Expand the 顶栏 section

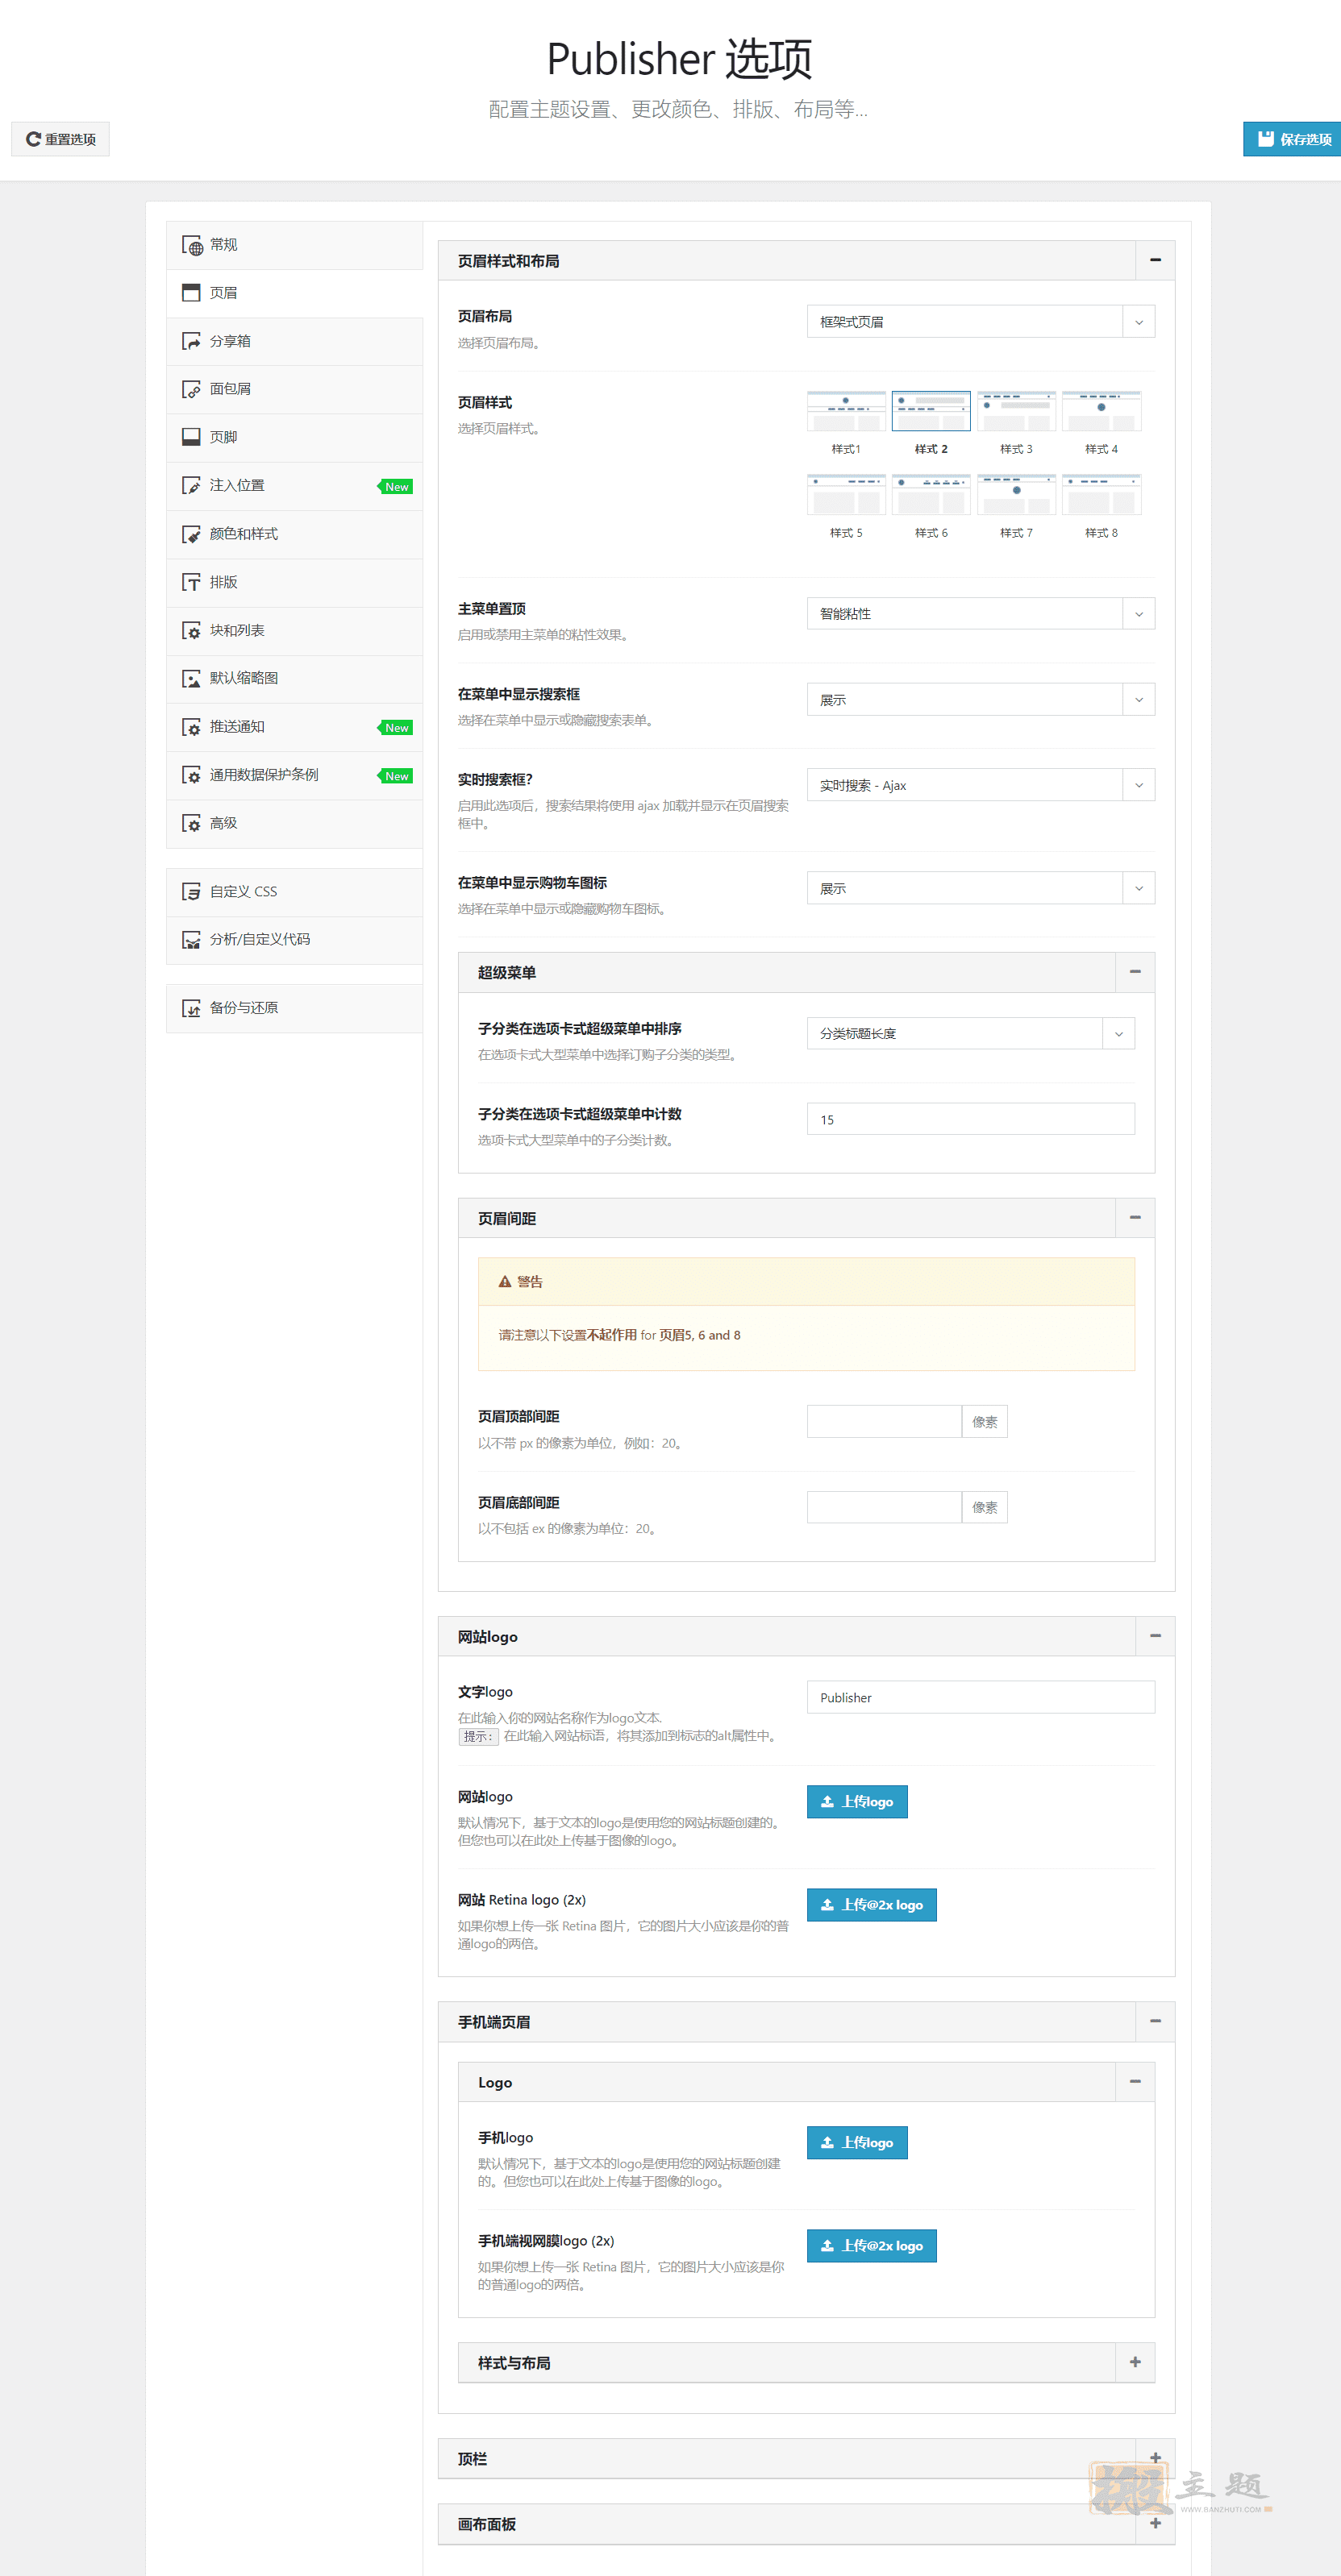click(1155, 2458)
